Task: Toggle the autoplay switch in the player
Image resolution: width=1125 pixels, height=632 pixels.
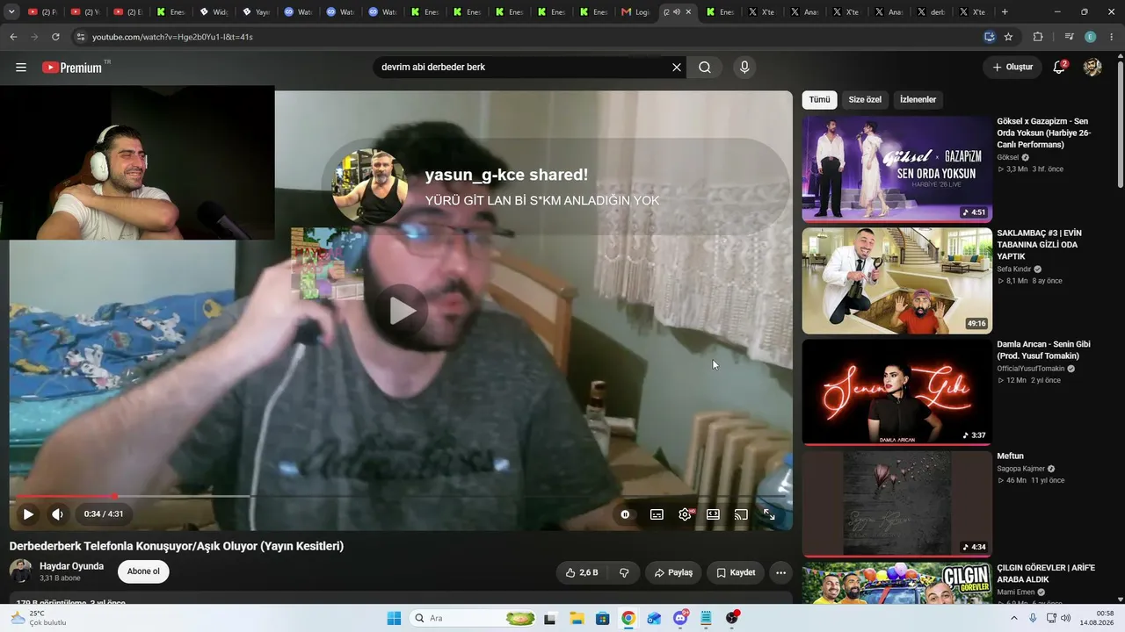Action: [625, 514]
